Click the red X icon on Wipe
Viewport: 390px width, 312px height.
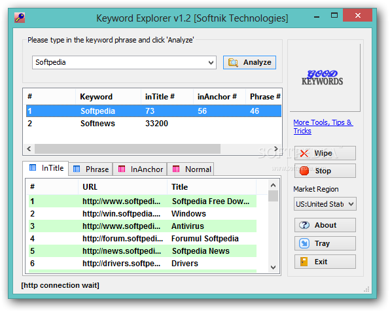click(304, 153)
